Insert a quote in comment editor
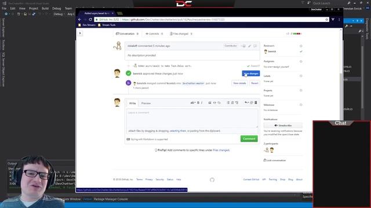This screenshot has height=208, width=371. click(x=210, y=103)
